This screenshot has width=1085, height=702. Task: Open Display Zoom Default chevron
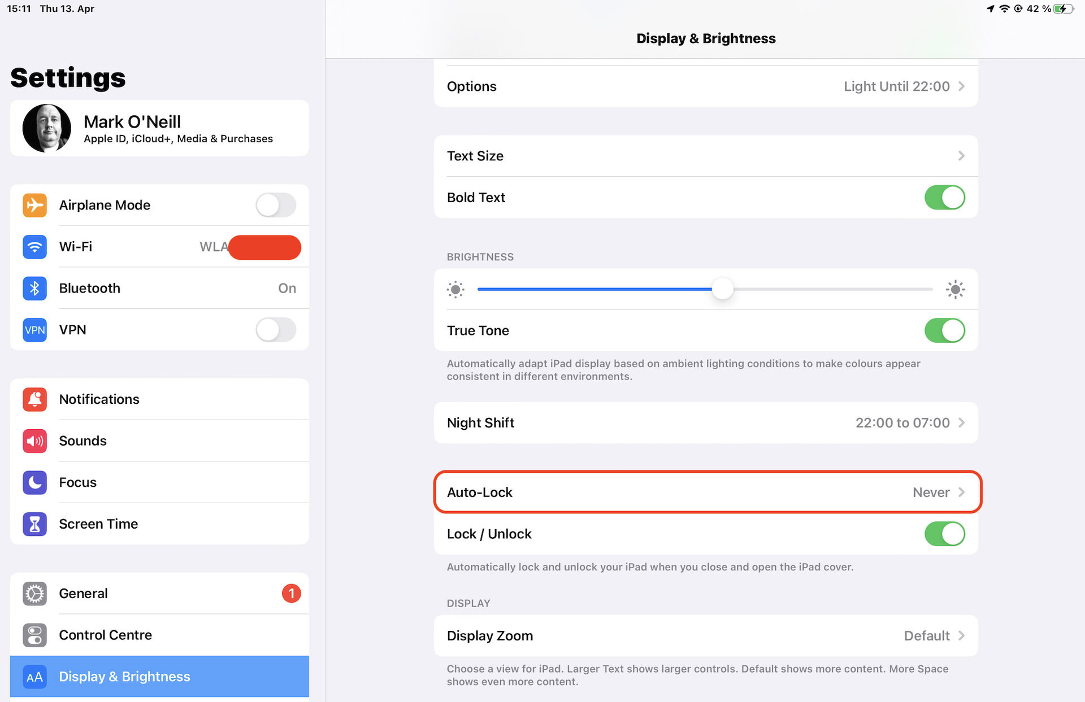click(961, 636)
